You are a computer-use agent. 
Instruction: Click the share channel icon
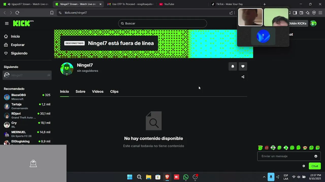243,77
